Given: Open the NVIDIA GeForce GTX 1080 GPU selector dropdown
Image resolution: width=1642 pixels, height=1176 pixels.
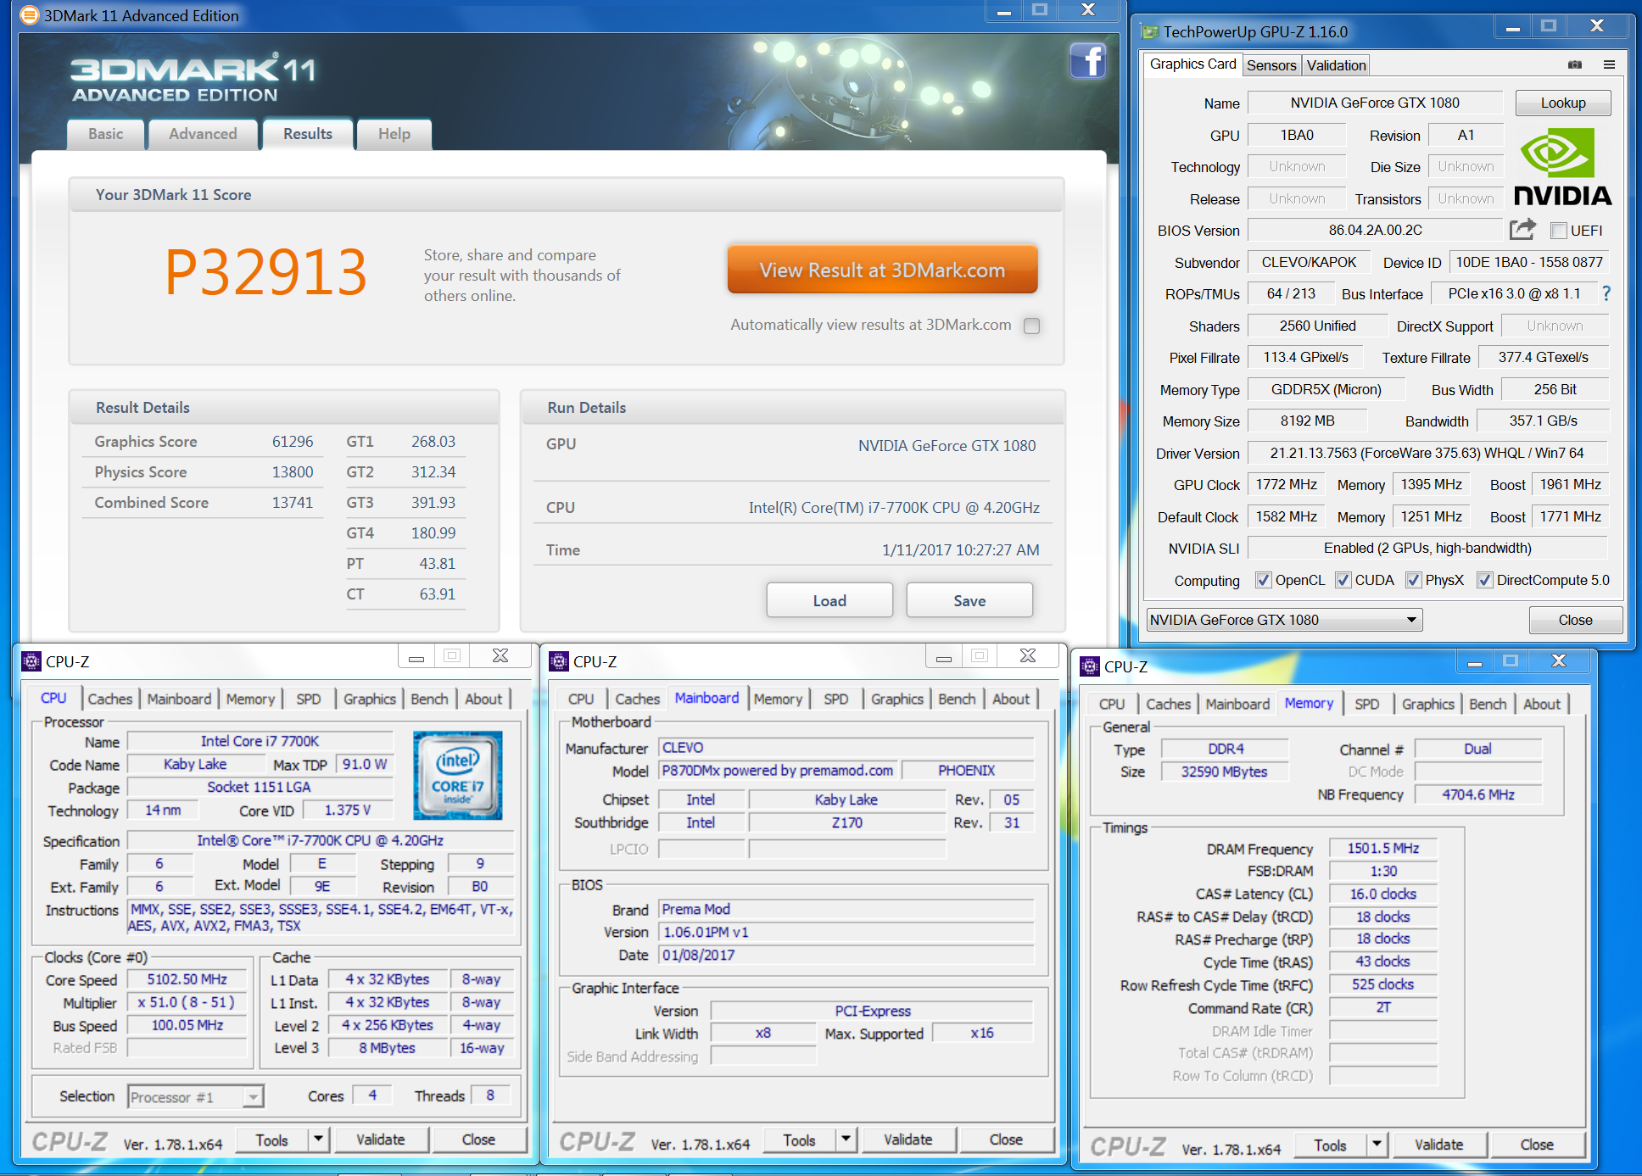Looking at the screenshot, I should point(1284,620).
